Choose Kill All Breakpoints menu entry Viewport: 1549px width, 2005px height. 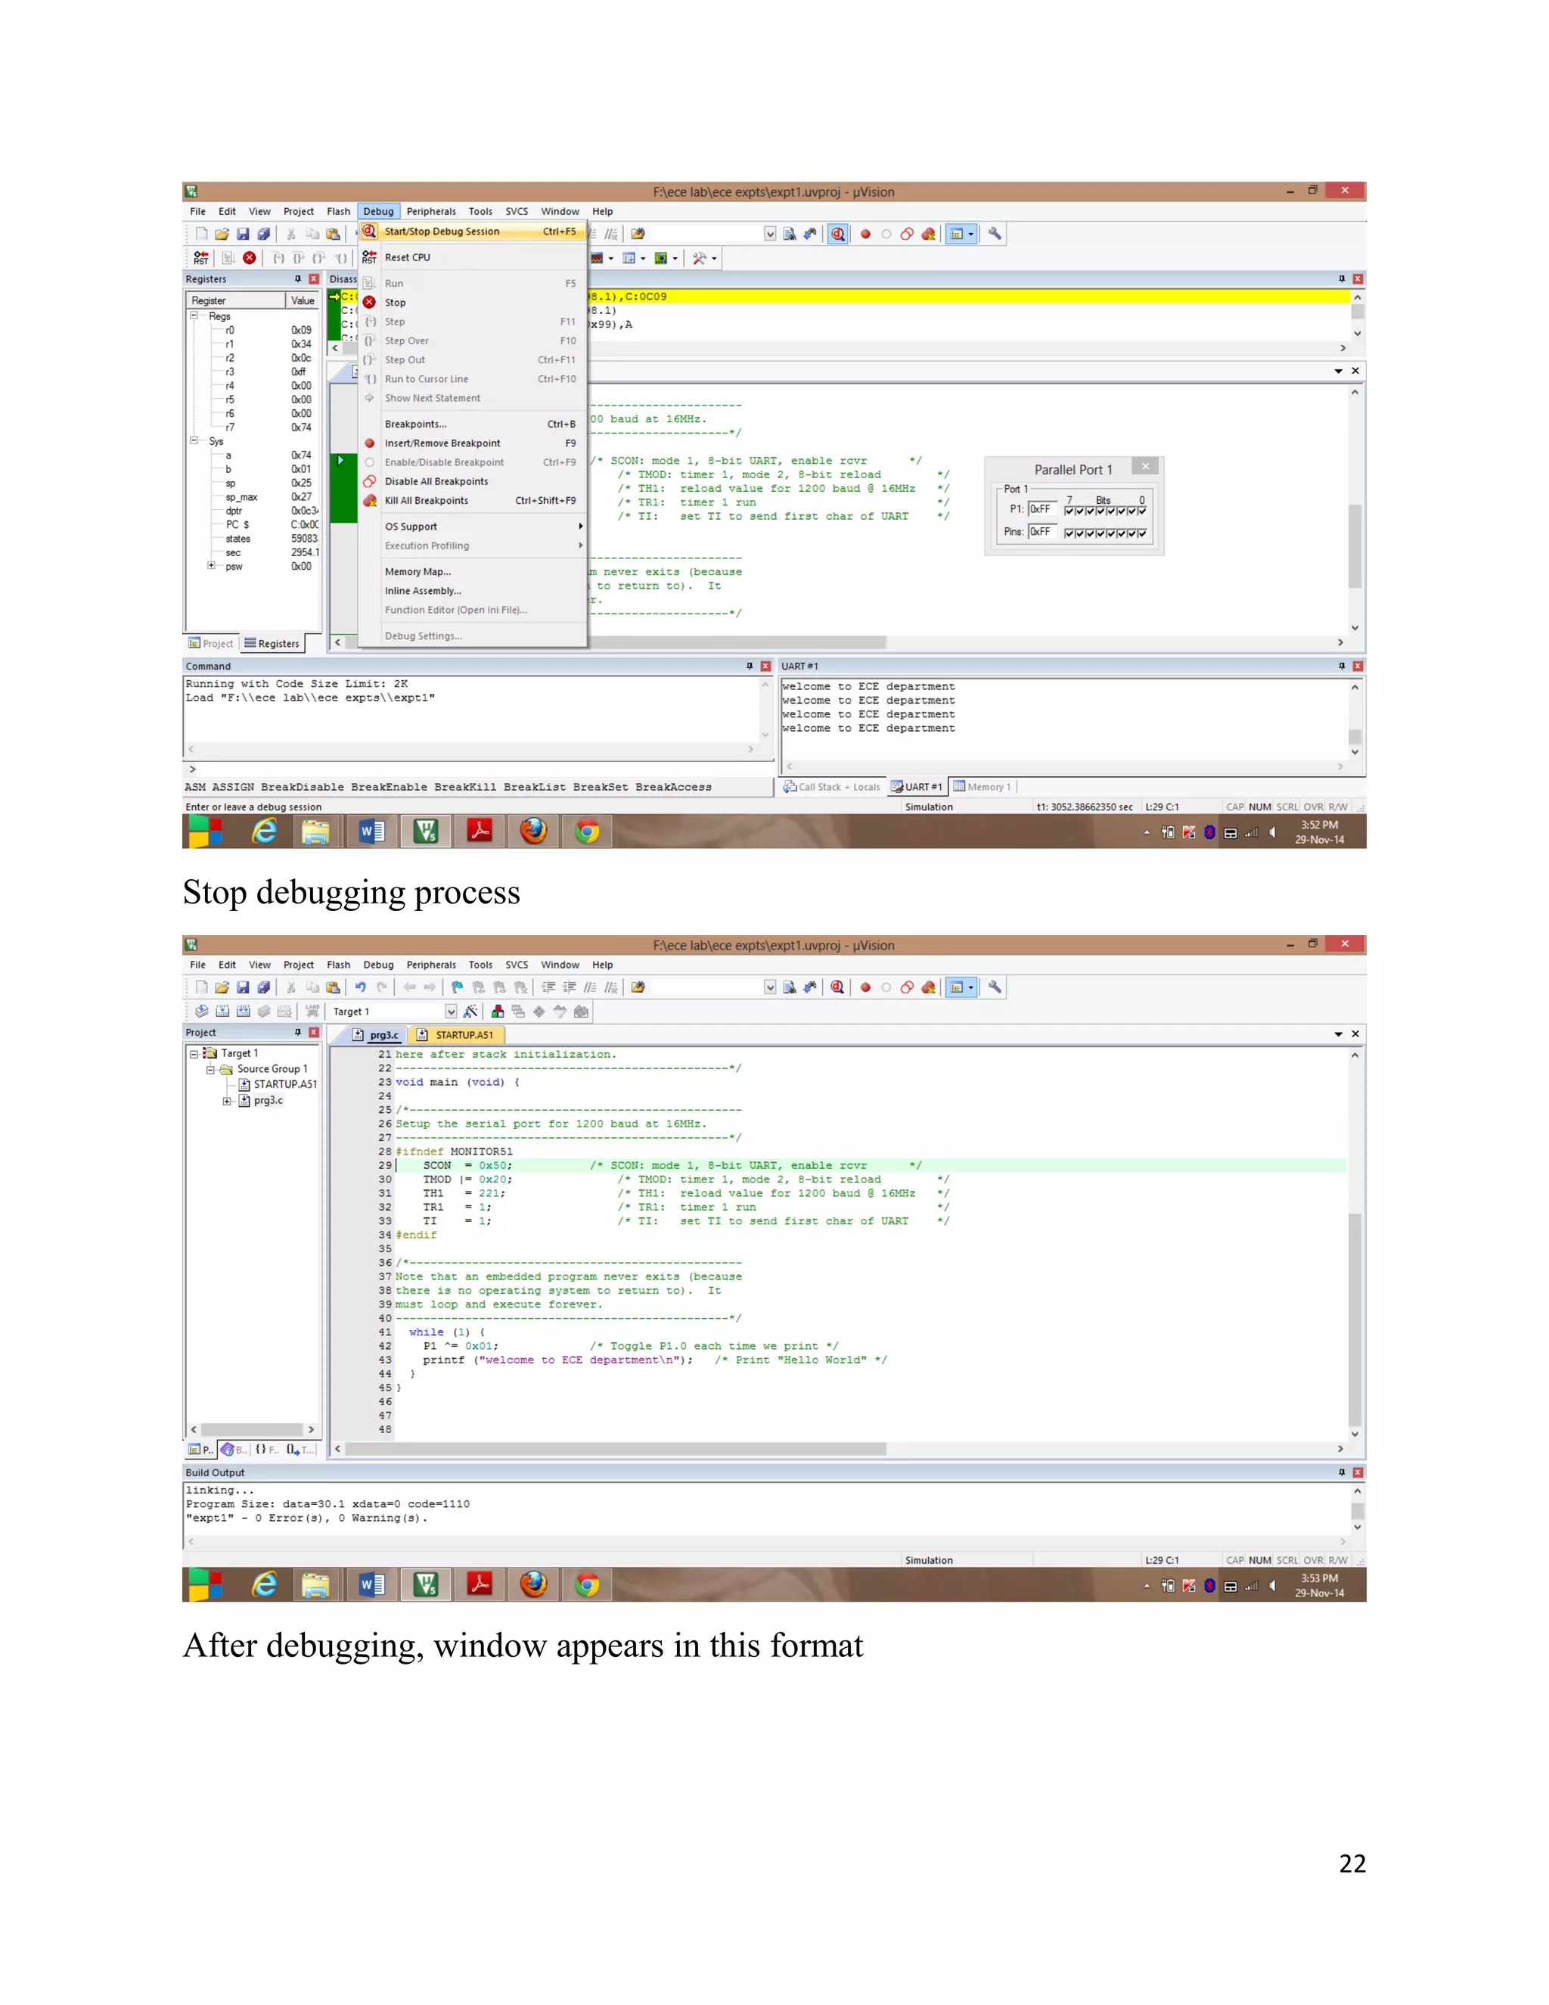(473, 500)
